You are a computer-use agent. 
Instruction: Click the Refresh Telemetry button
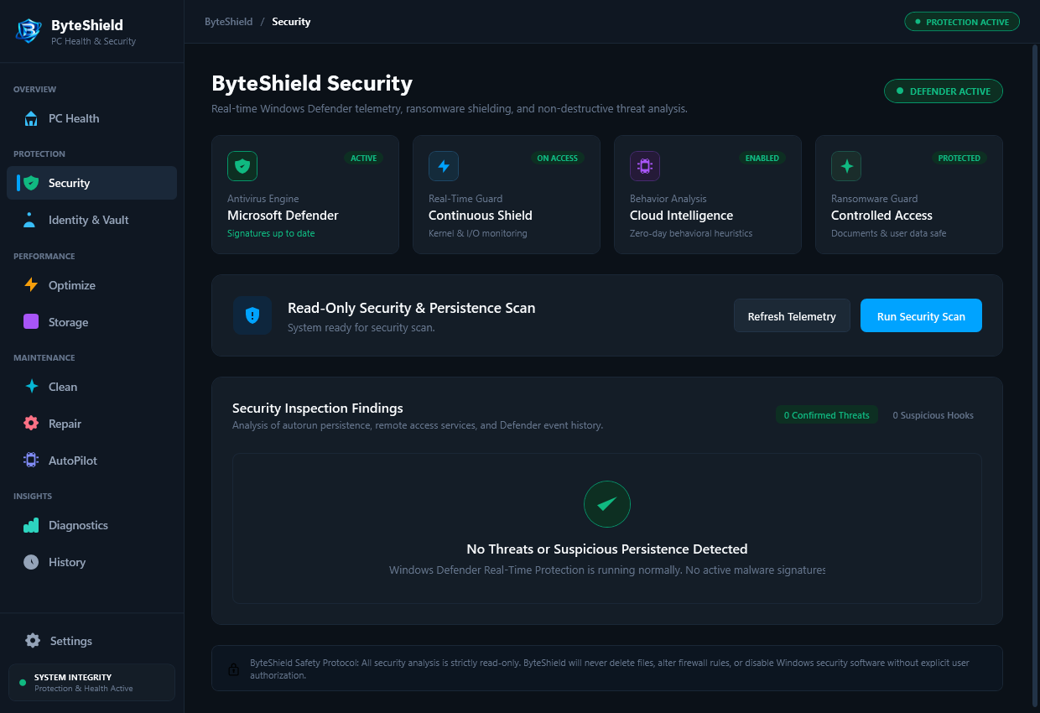(792, 316)
